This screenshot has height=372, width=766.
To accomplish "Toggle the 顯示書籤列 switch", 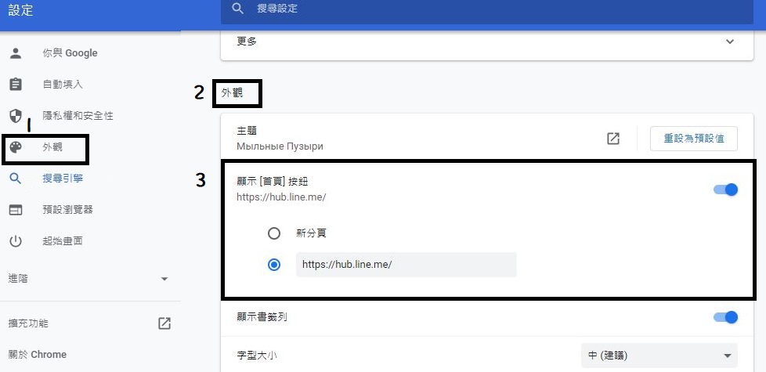I will click(726, 317).
